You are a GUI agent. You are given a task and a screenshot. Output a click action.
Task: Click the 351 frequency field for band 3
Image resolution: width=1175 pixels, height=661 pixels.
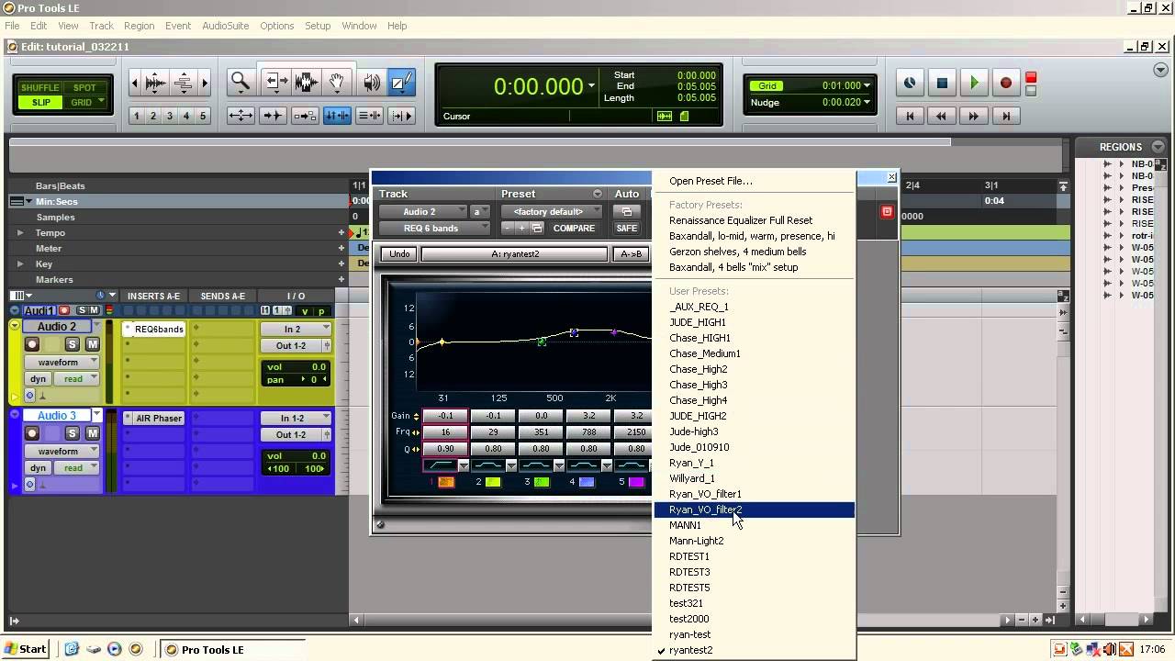point(541,432)
